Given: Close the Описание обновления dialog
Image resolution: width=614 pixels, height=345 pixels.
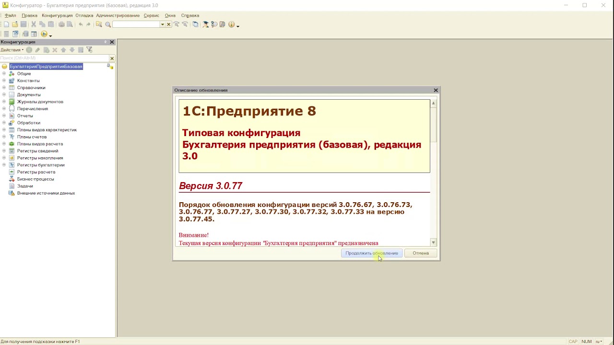Looking at the screenshot, I should (x=436, y=90).
